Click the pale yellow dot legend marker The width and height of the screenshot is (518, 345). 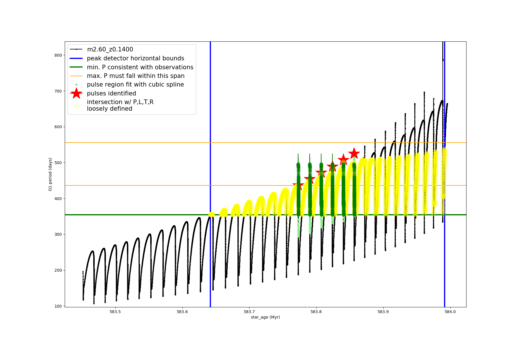pyautogui.click(x=76, y=106)
